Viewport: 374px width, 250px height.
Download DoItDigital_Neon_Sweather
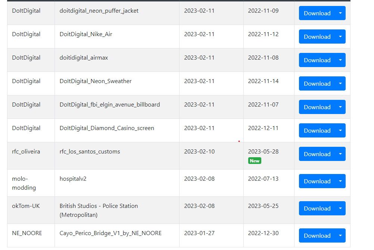pyautogui.click(x=317, y=83)
